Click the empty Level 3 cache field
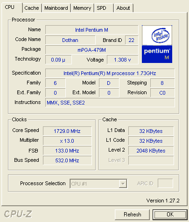 pos(151,160)
